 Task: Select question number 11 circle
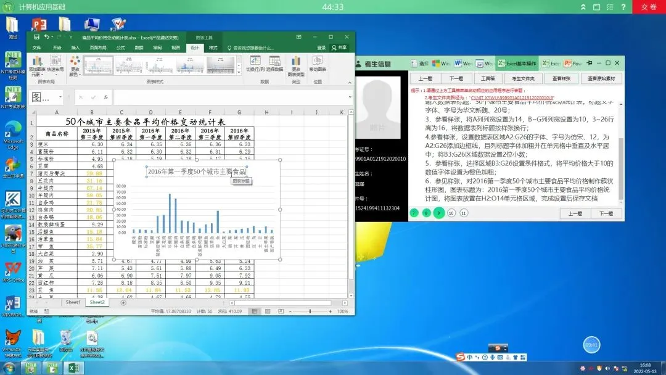point(464,213)
